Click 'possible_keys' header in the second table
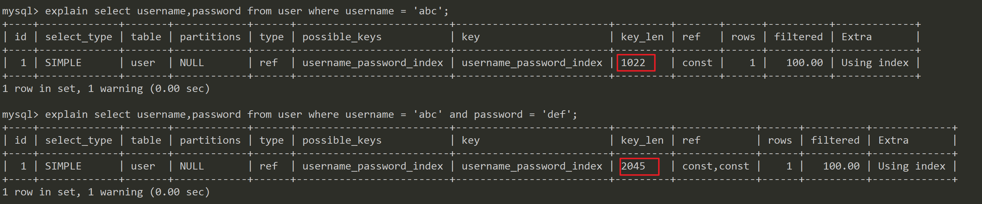This screenshot has width=982, height=204. 342,140
